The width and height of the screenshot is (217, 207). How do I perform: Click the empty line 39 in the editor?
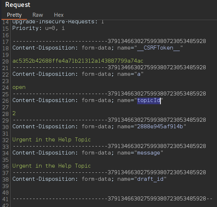[111, 186]
